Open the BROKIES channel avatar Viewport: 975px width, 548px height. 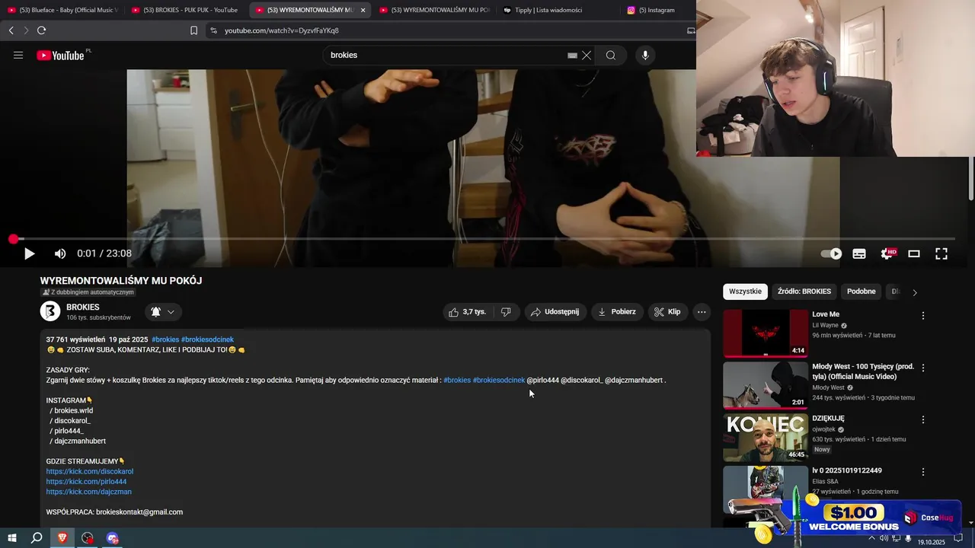click(x=50, y=311)
